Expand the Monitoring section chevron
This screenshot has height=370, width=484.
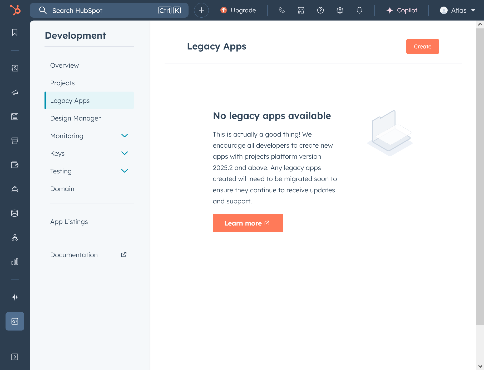[x=125, y=136]
